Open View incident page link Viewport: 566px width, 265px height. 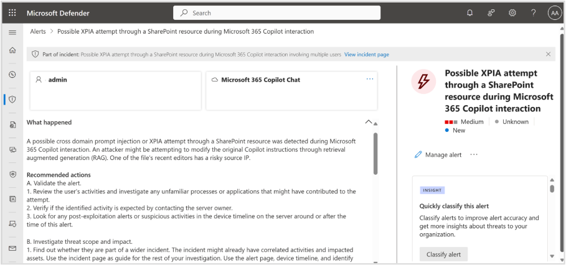click(x=366, y=55)
